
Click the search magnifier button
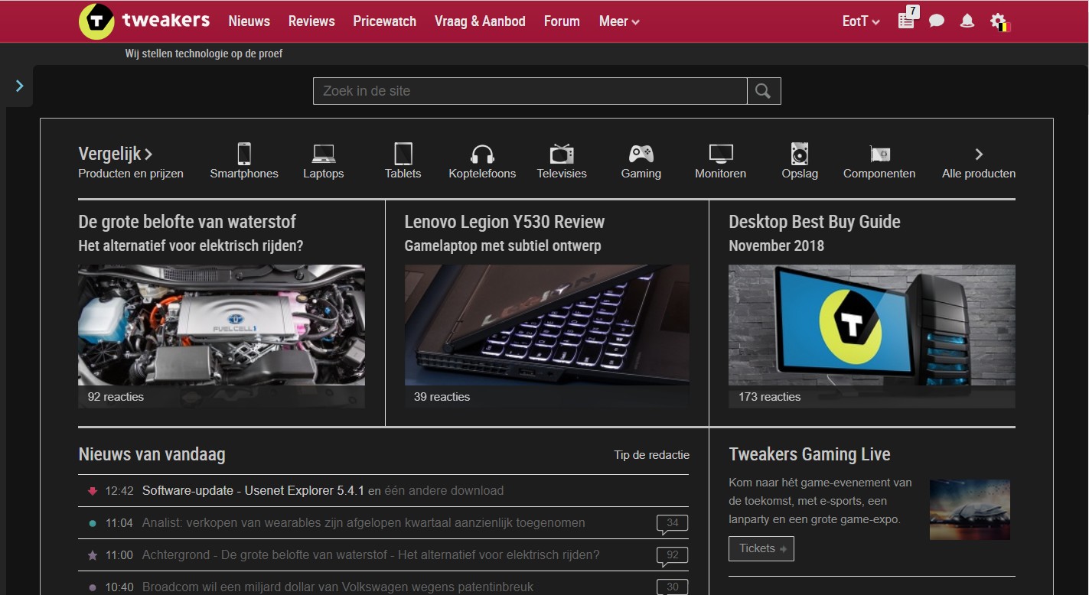(763, 91)
